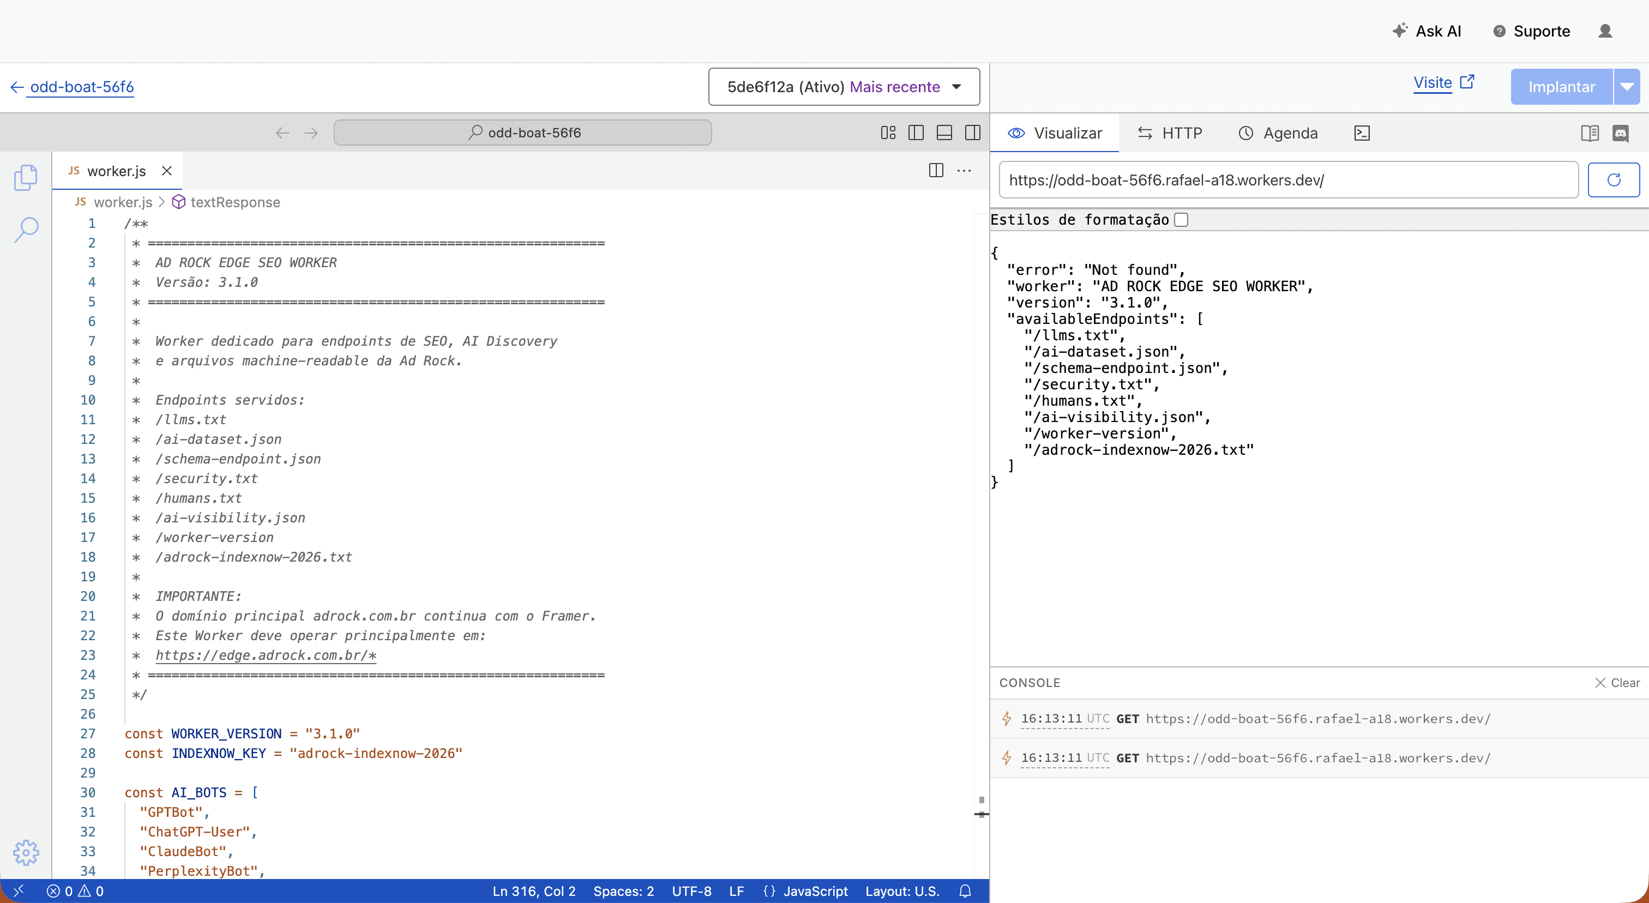Clear the console output
Image resolution: width=1649 pixels, height=903 pixels.
[x=1616, y=682]
